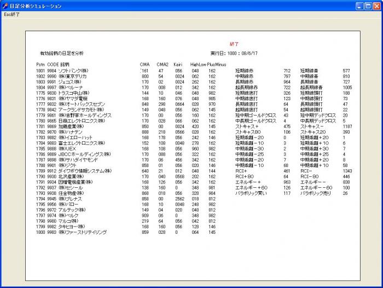Select the (株)ハナテン row
Screen dimensions: 383x288
[126, 132]
